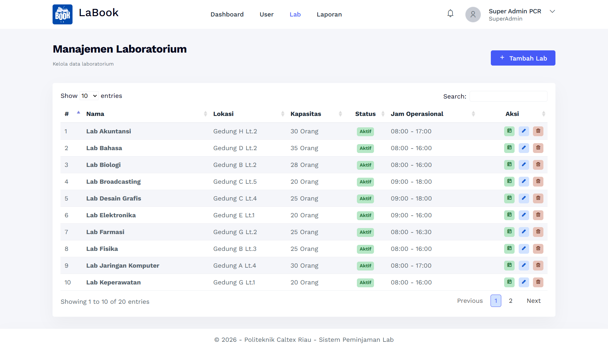Delete Lab Biologi with the trash icon

[538, 165]
